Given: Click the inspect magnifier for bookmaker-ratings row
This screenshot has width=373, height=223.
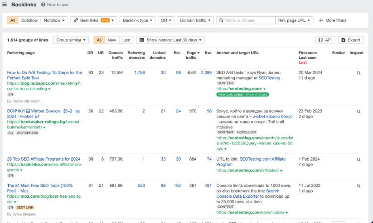Looking at the screenshot, I should pyautogui.click(x=358, y=111).
